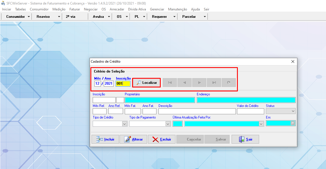Expand the Tipo de Crédito dropdown

tap(124, 124)
